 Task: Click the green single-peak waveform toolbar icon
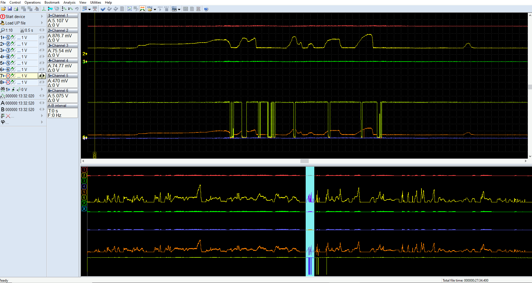44,9
